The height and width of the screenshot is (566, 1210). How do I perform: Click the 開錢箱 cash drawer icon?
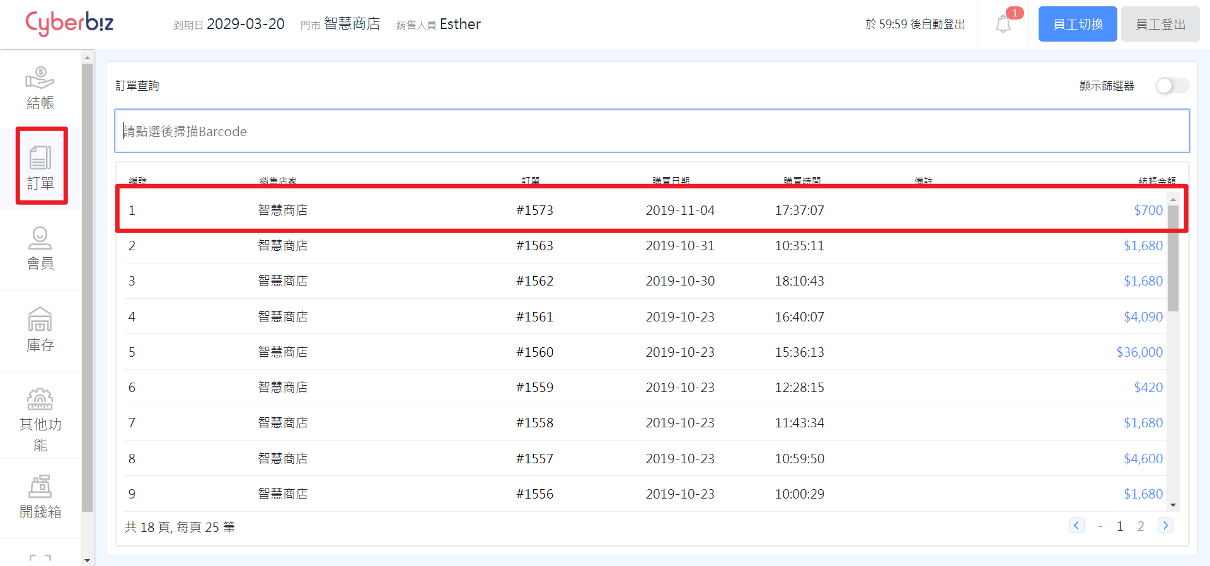[40, 498]
